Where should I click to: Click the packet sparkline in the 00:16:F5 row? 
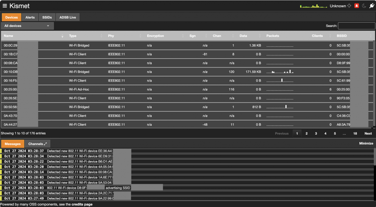pos(280,80)
